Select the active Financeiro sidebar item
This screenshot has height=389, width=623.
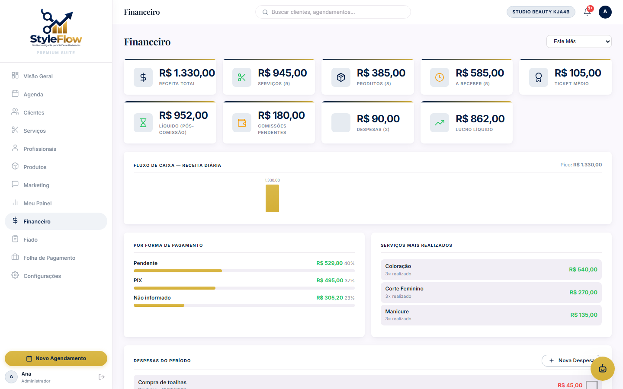click(x=56, y=221)
